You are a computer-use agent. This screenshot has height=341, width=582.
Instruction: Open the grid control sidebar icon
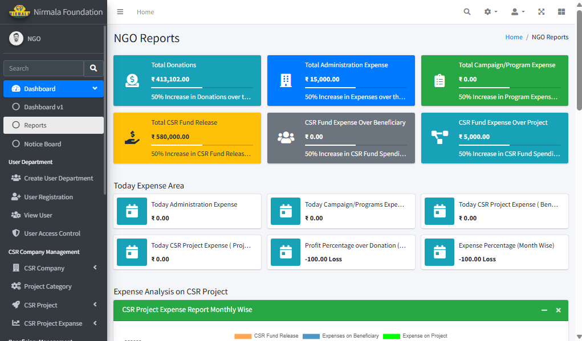561,12
